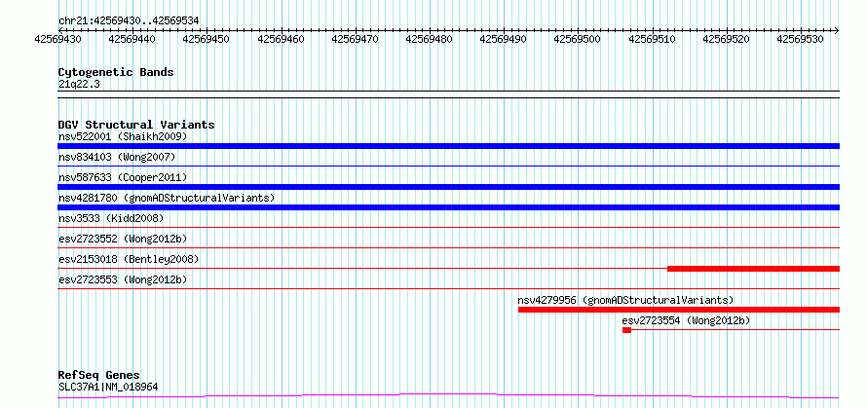This screenshot has width=867, height=408.
Task: Click ruler tick label 42569440
Action: point(132,39)
